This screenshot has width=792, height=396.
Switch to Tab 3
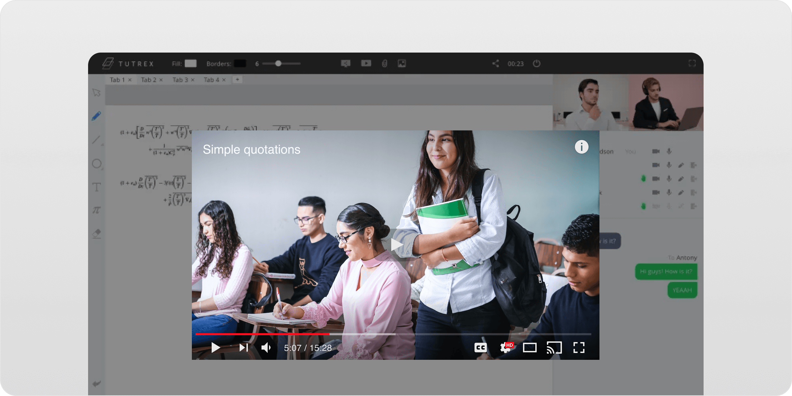pos(180,80)
